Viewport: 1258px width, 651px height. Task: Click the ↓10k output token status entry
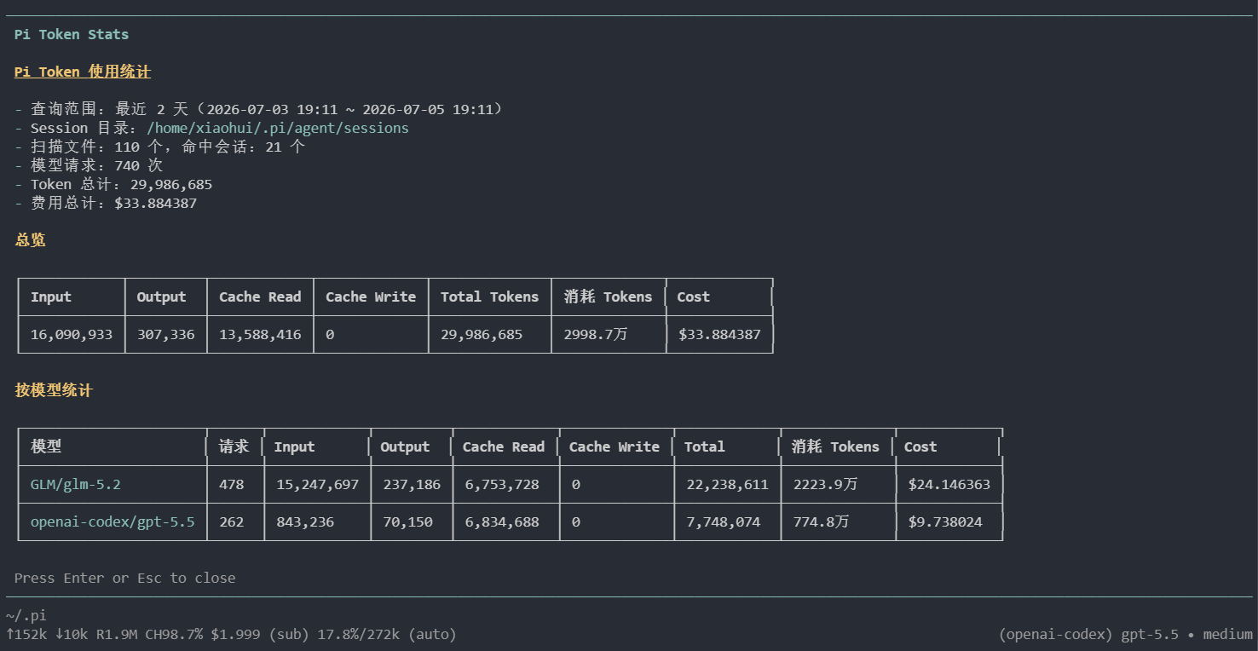point(72,635)
